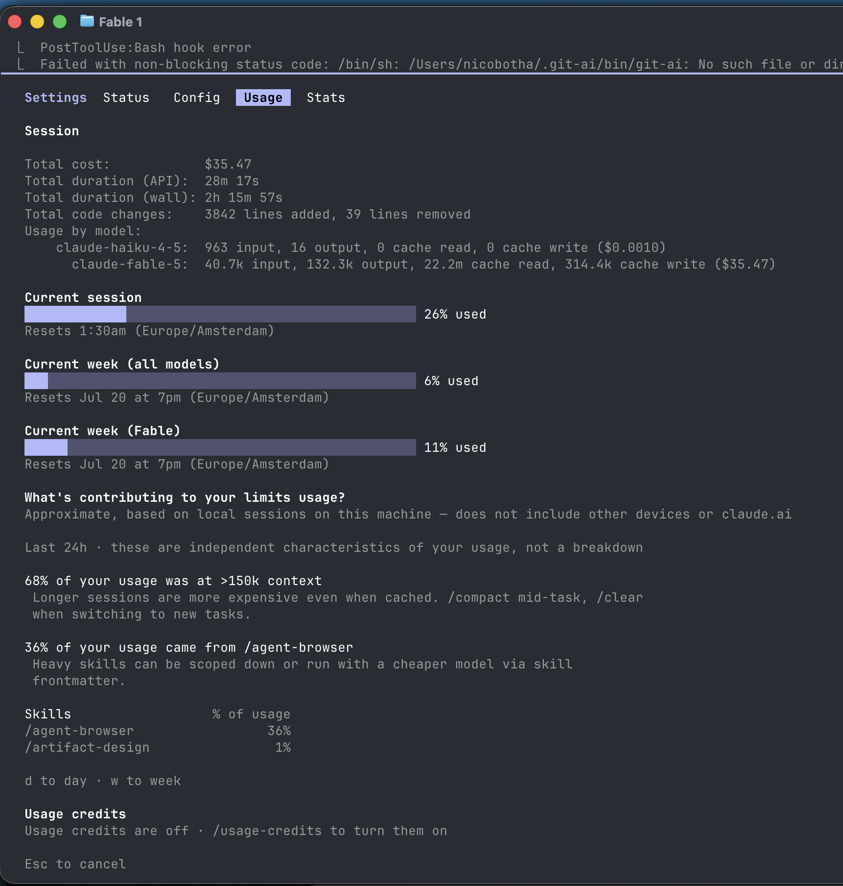Click the Current session 26% progress bar
The image size is (843, 886).
coord(220,314)
